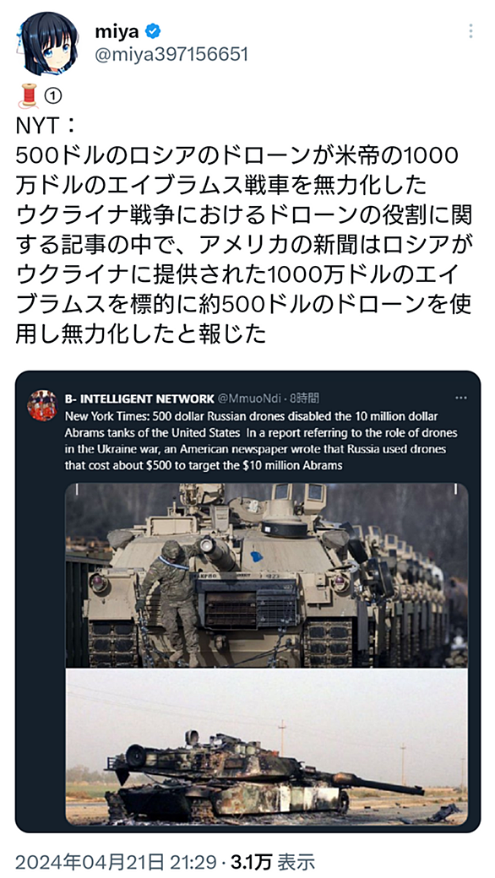
Task: Open the 3.1万 表示 view count
Action: [x=271, y=861]
